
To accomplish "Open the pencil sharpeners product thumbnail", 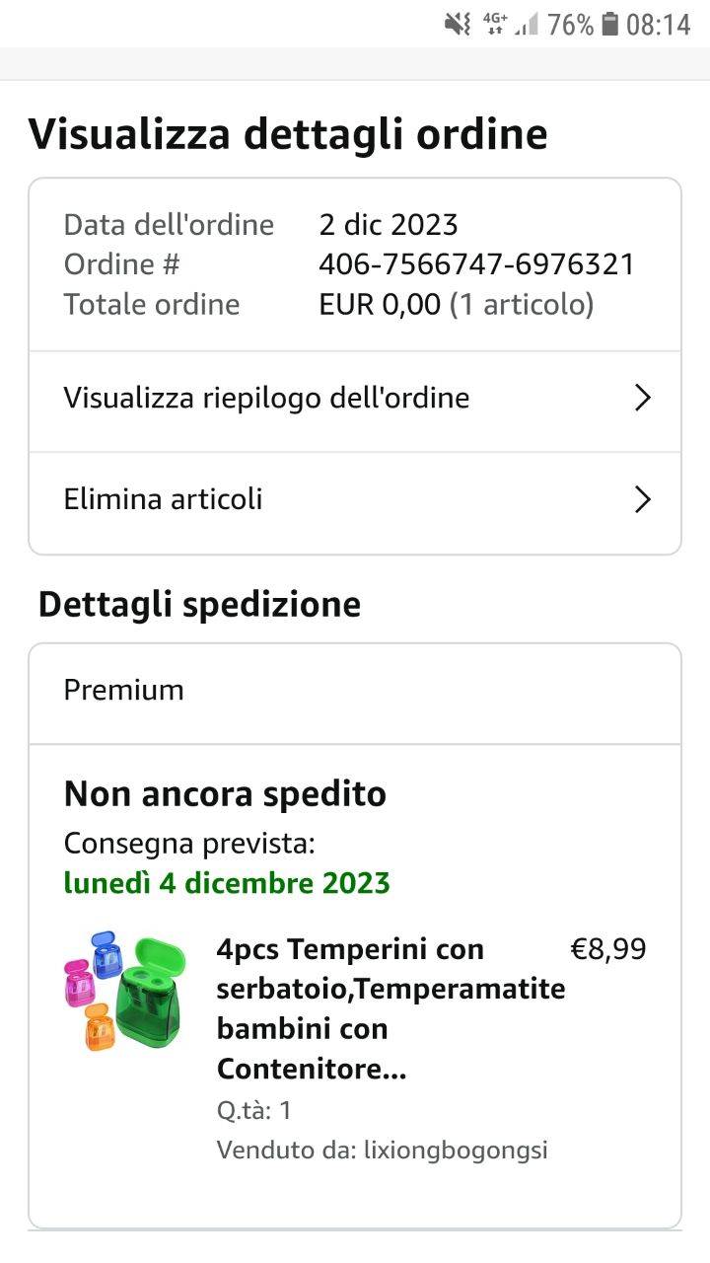I will coord(123,992).
